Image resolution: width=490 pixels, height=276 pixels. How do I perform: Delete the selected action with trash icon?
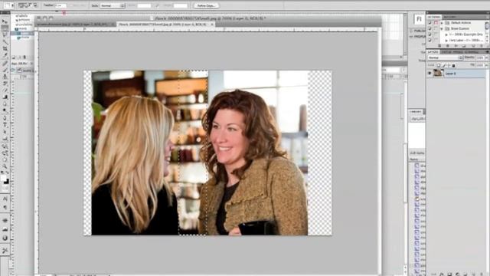pos(482,46)
